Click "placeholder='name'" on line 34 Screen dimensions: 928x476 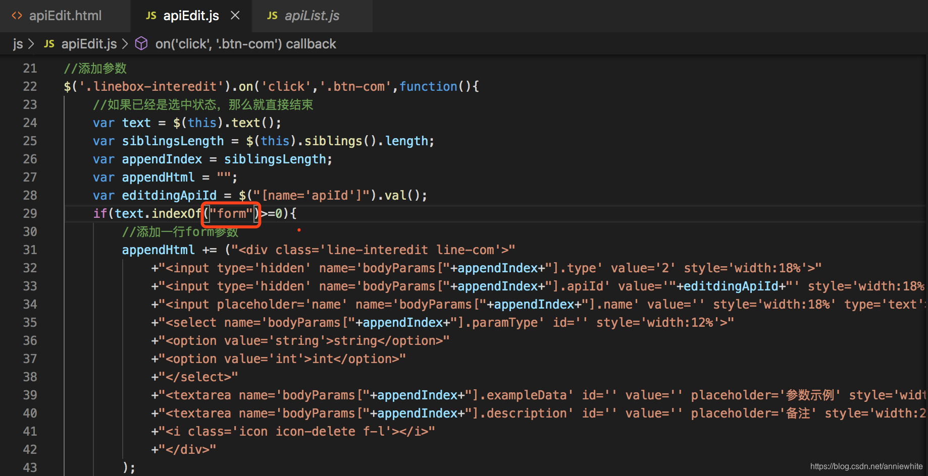tap(282, 304)
